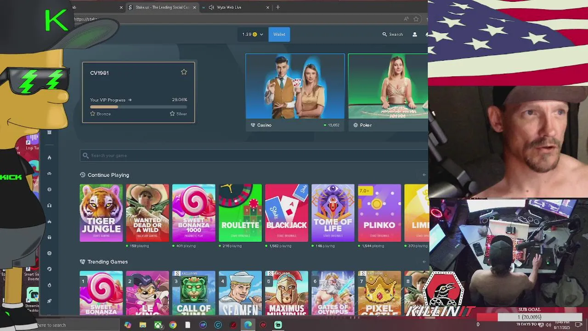Open the Continue Playing section

pos(108,175)
